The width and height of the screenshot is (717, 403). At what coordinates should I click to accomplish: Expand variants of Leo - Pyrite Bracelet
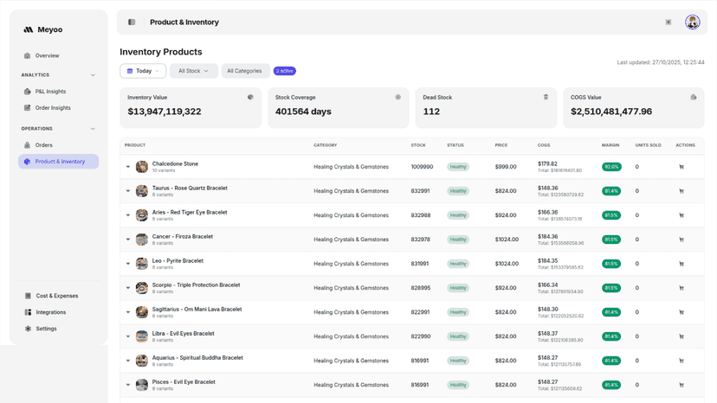point(128,264)
